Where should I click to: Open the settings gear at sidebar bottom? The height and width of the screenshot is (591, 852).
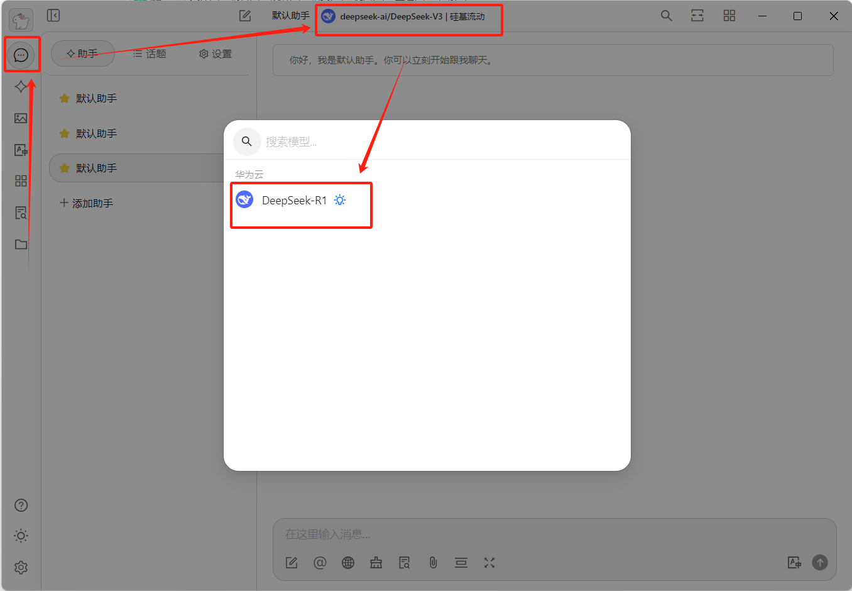coord(21,567)
